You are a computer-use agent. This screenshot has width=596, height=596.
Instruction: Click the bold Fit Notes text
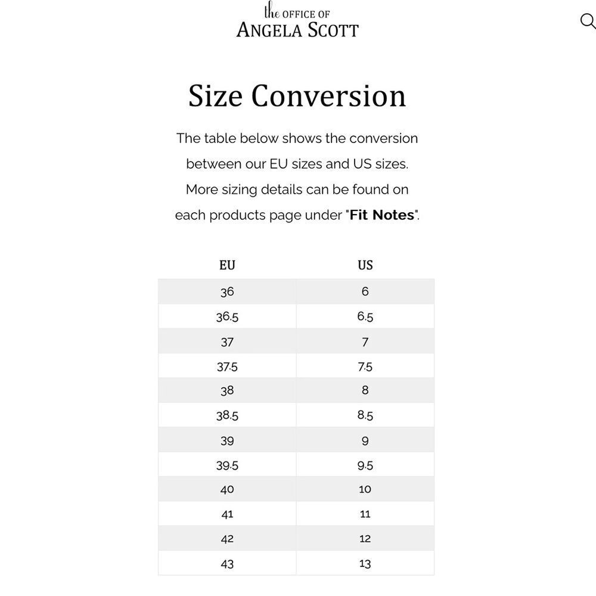point(381,215)
